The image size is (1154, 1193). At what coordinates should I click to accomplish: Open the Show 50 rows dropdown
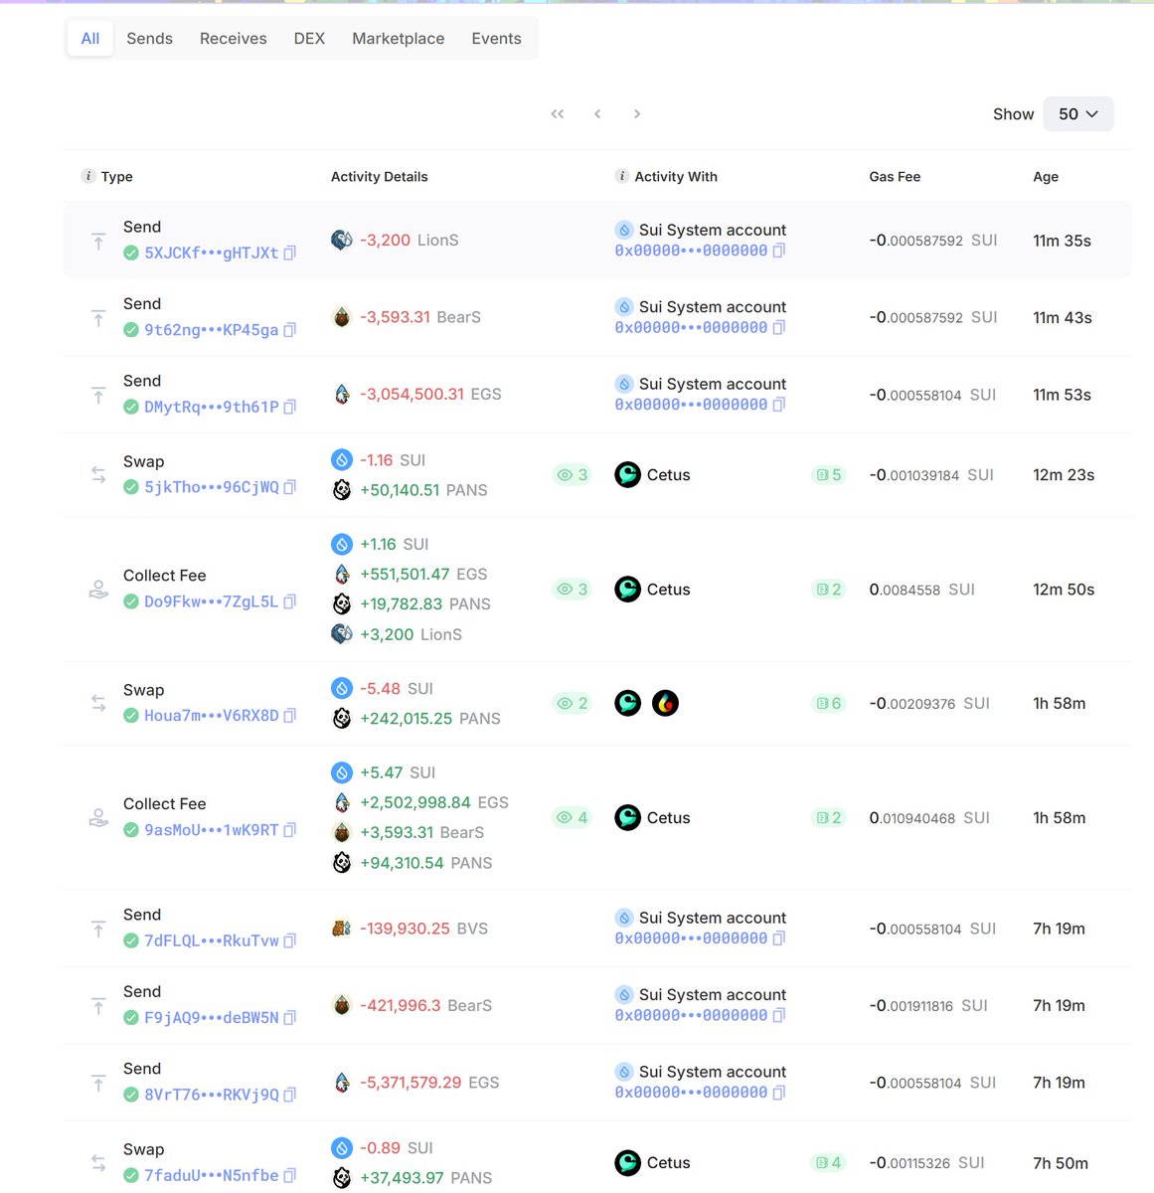1077,114
